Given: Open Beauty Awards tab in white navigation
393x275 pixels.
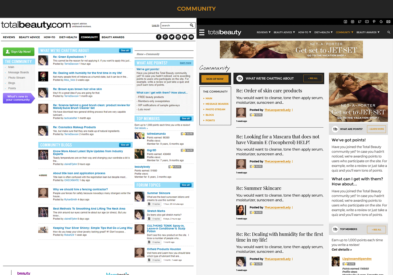Looking at the screenshot, I should click(x=113, y=37).
